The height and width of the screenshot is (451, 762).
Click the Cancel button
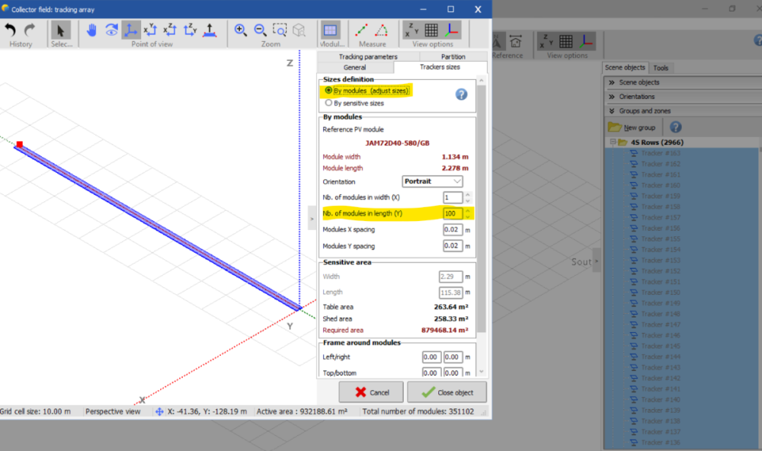tap(371, 392)
